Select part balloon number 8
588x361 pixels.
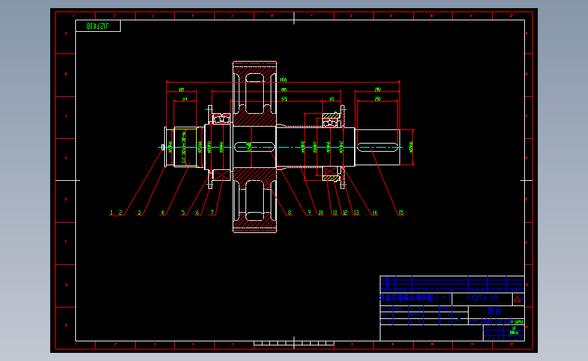(x=290, y=212)
